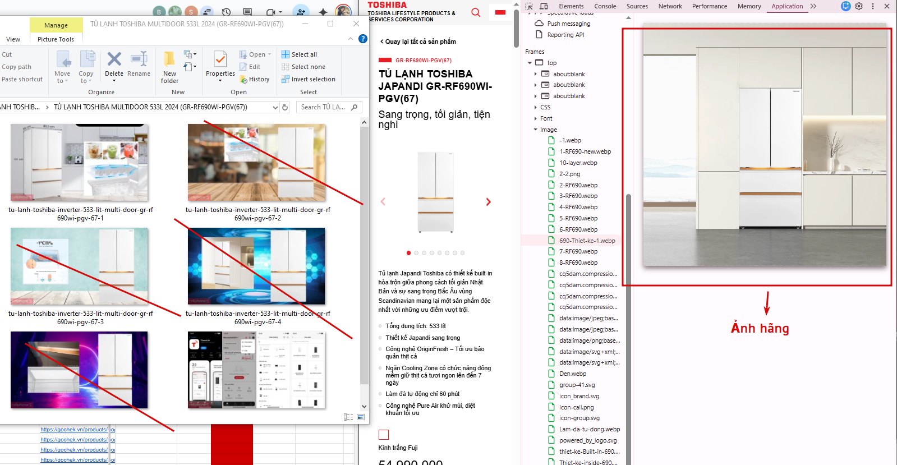Click Select none in Explorer ribbon

tap(303, 67)
